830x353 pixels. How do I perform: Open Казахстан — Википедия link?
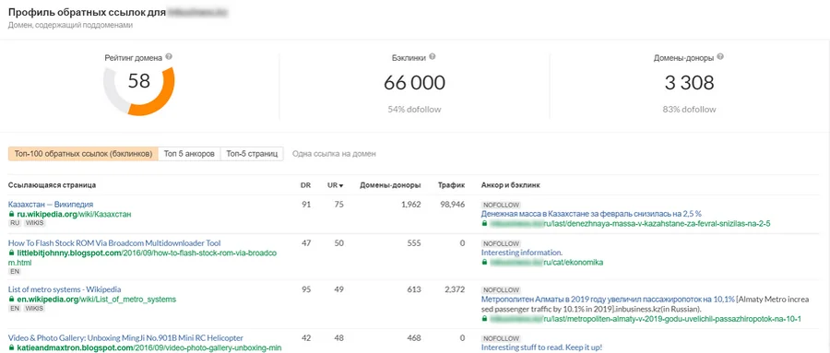(x=51, y=205)
